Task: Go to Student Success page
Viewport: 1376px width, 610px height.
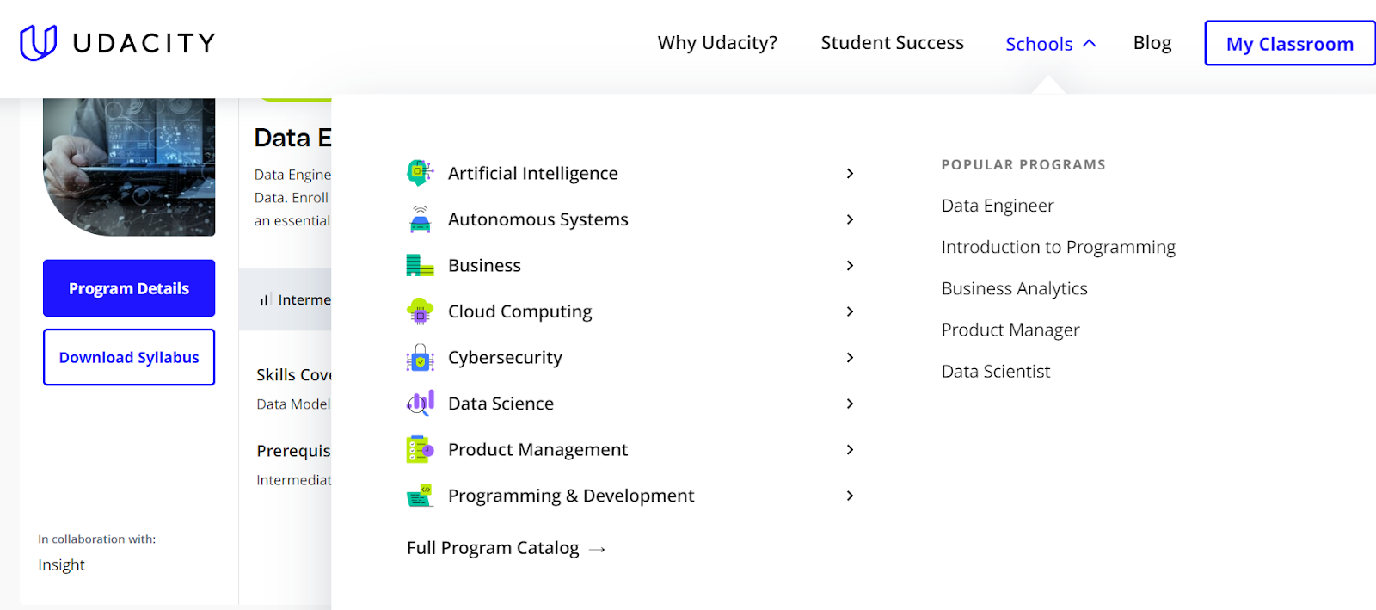Action: pos(892,43)
